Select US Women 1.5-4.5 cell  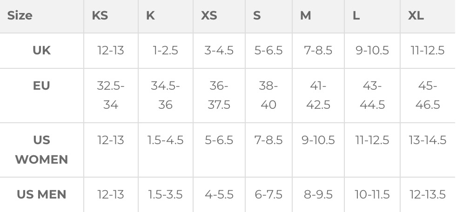pyautogui.click(x=165, y=140)
